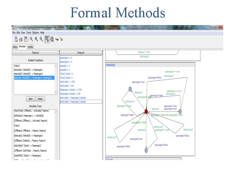The width and height of the screenshot is (235, 176).
Task: Click the New file toolbar icon
Action: point(16,39)
